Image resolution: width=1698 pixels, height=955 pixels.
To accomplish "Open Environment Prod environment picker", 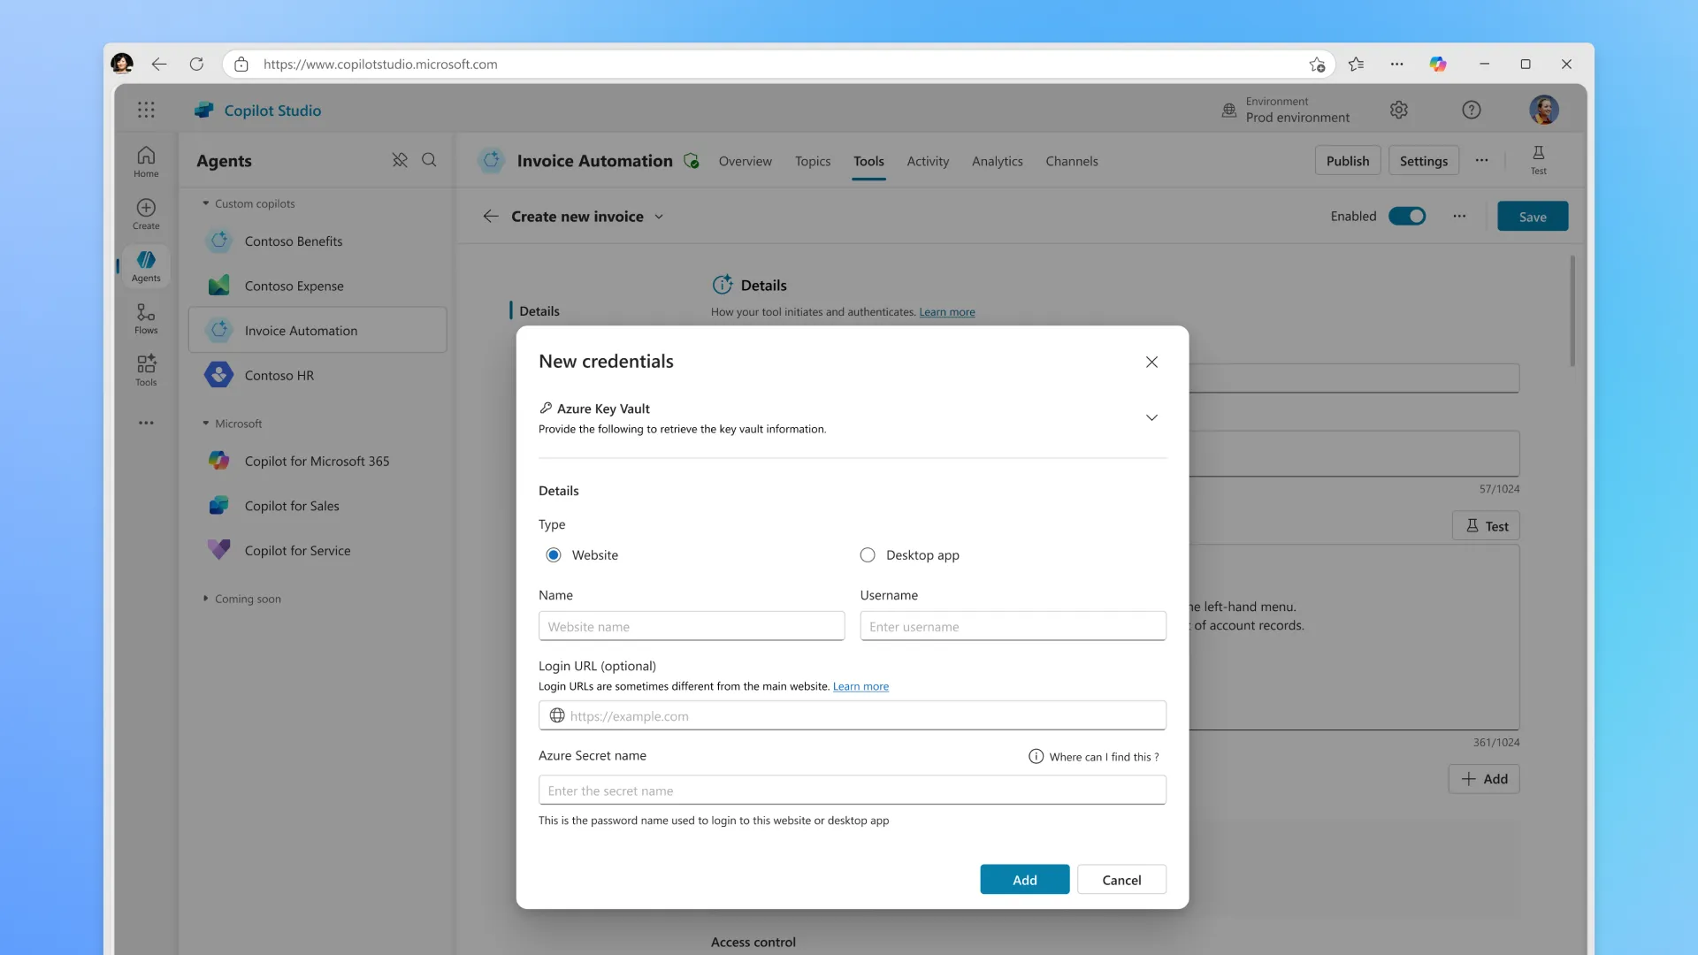I will pyautogui.click(x=1285, y=110).
